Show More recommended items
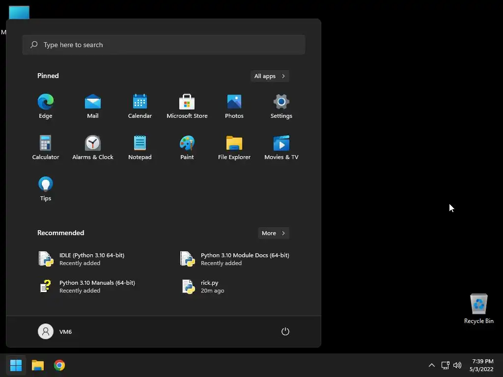Screen dimensions: 503x377 click(x=274, y=233)
